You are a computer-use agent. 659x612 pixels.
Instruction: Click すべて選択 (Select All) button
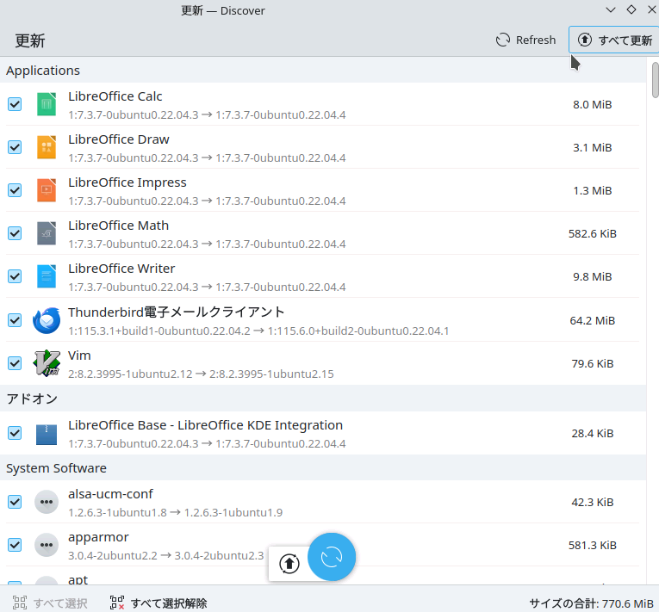pos(50,603)
